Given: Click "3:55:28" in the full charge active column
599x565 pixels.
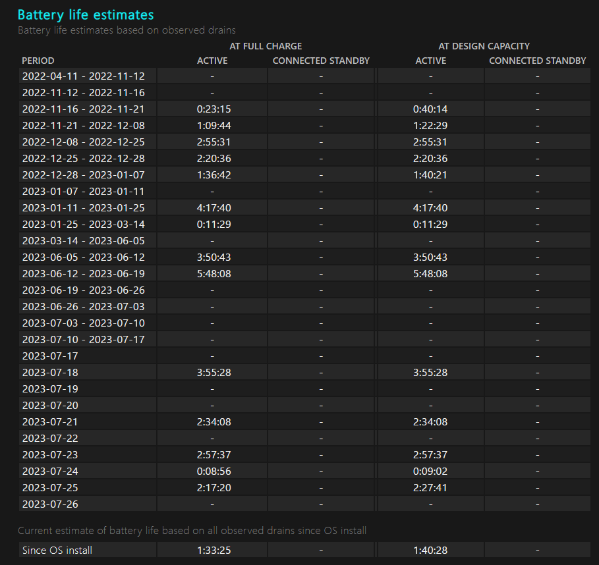Looking at the screenshot, I should [214, 372].
